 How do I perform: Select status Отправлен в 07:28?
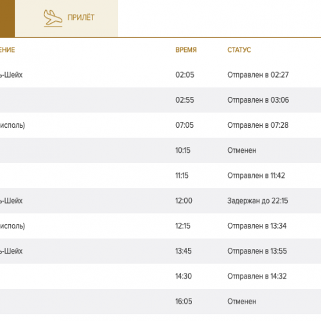coord(258,125)
